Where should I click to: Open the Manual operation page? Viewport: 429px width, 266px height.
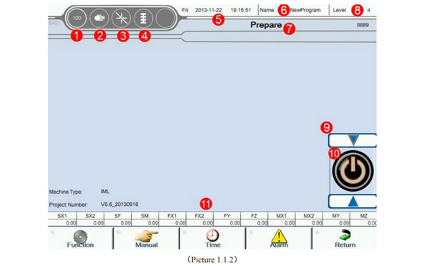147,239
